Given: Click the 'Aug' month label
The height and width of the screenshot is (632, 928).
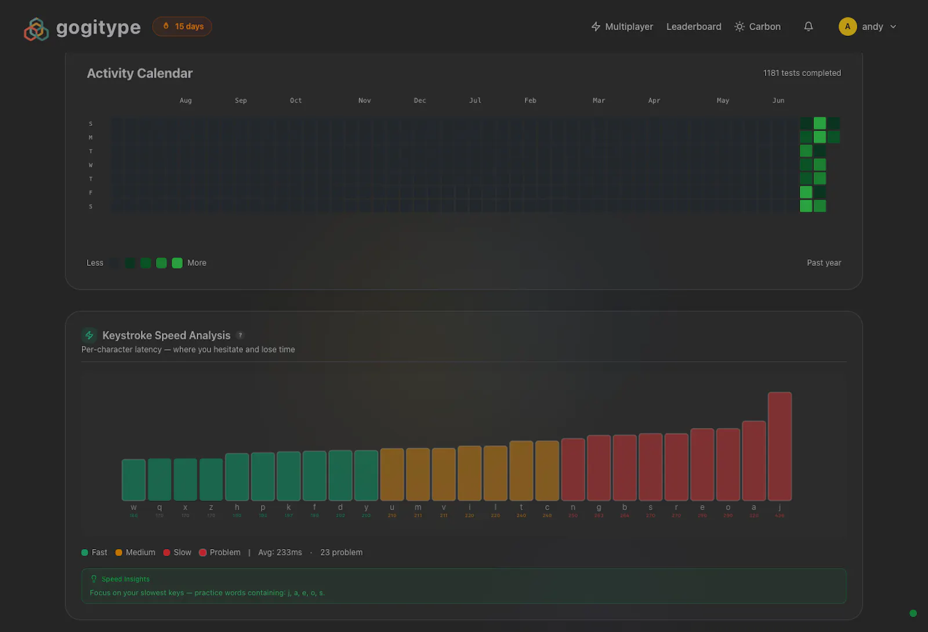Looking at the screenshot, I should click(186, 100).
